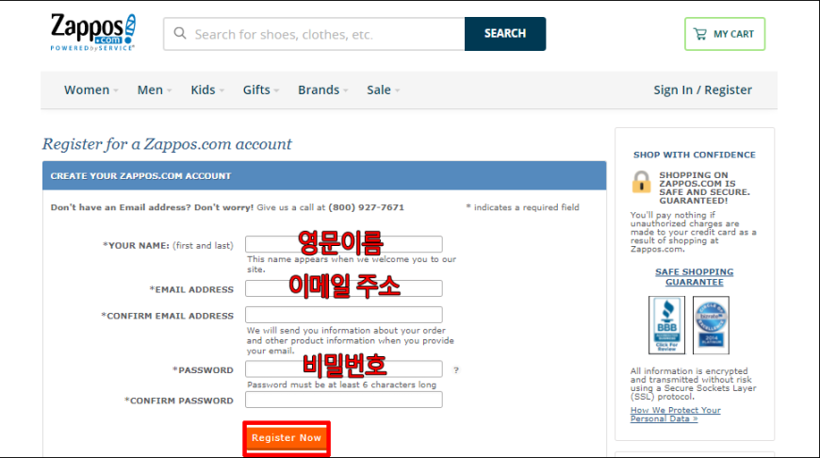Click the Zappos.com logo

point(92,32)
